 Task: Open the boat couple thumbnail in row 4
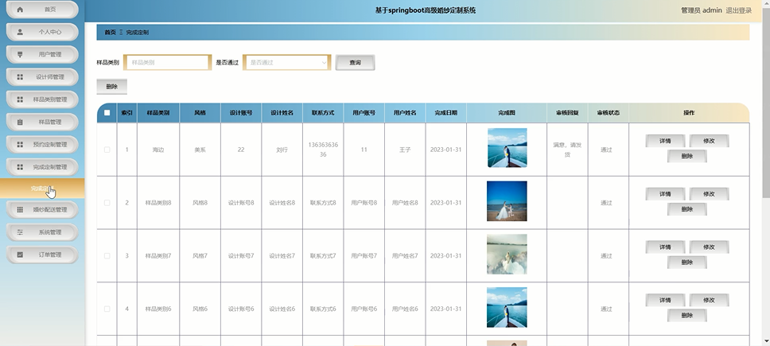coord(507,307)
